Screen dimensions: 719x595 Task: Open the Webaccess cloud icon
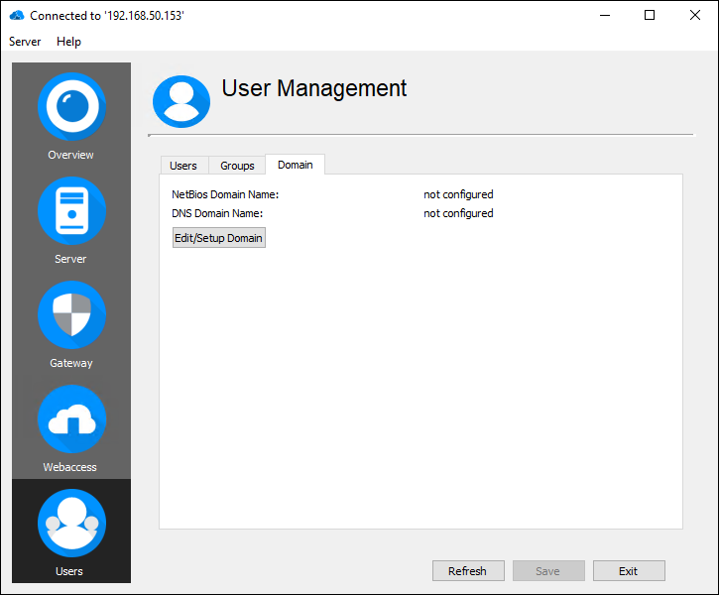click(x=71, y=419)
